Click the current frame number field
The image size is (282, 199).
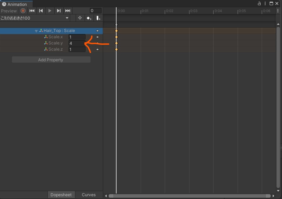pos(96,11)
